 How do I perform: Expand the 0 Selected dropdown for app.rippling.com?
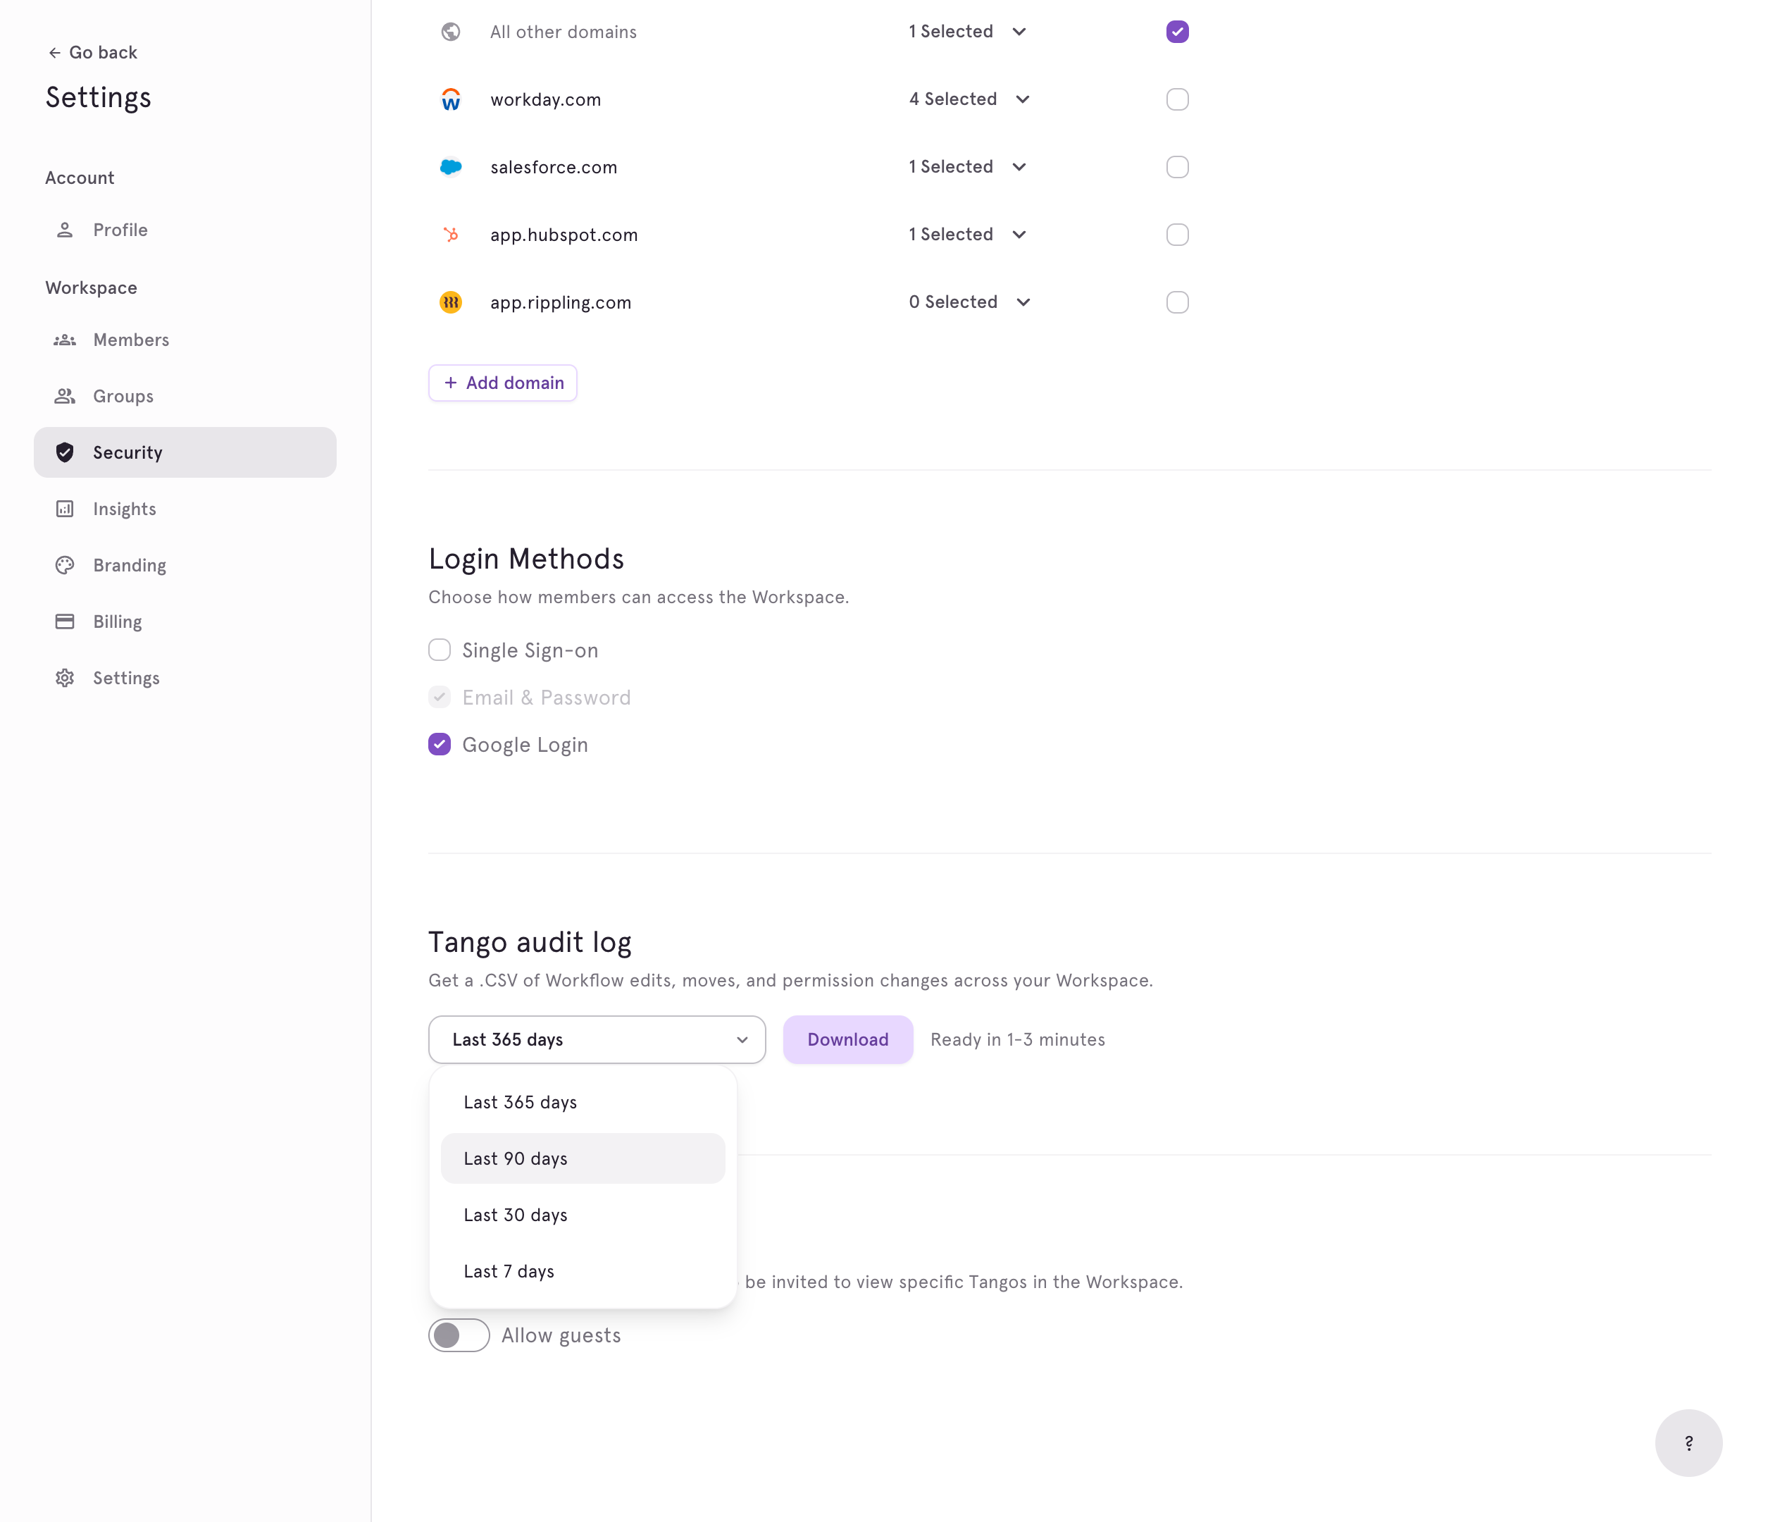tap(970, 302)
